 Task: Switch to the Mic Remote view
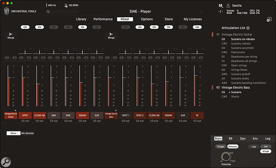coord(28,133)
